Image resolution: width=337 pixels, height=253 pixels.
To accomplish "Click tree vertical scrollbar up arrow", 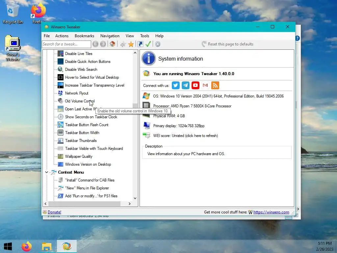I will pos(135,53).
